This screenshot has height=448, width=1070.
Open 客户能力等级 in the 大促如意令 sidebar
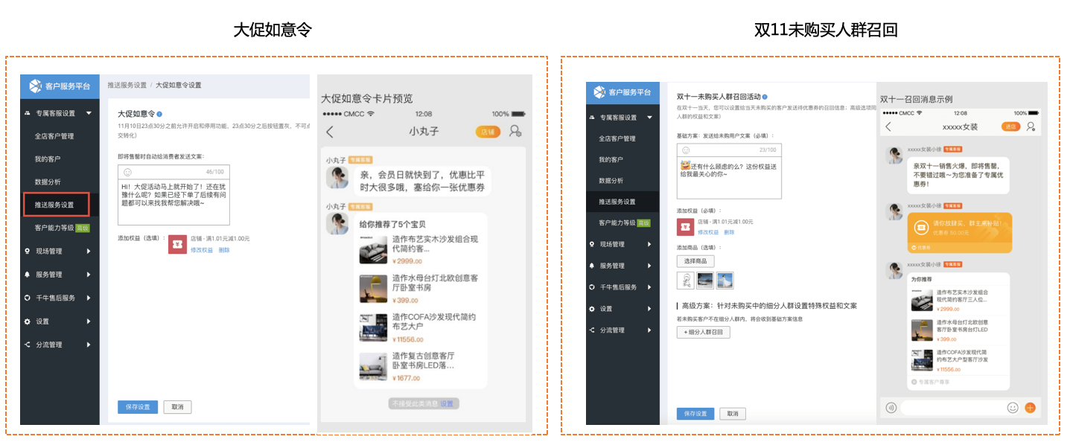pyautogui.click(x=62, y=228)
